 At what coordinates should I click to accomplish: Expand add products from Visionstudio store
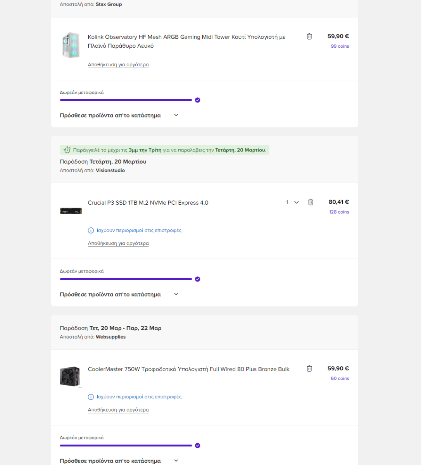point(119,294)
